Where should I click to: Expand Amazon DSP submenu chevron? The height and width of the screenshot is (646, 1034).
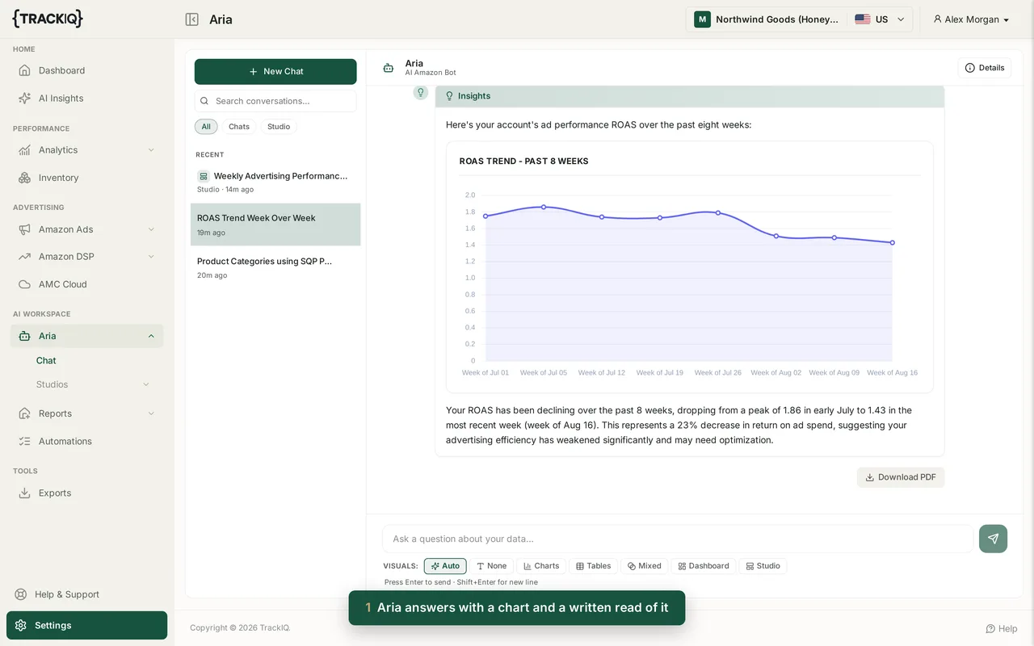(151, 257)
